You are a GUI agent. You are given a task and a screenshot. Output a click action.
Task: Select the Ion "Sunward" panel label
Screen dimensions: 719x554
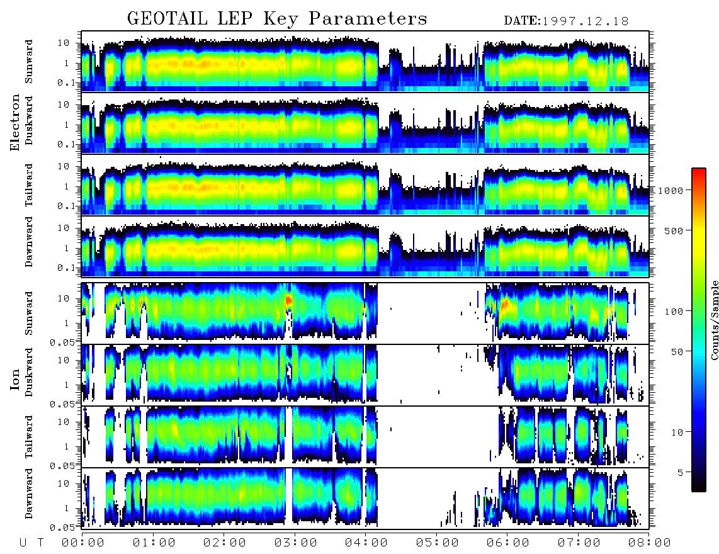click(29, 313)
